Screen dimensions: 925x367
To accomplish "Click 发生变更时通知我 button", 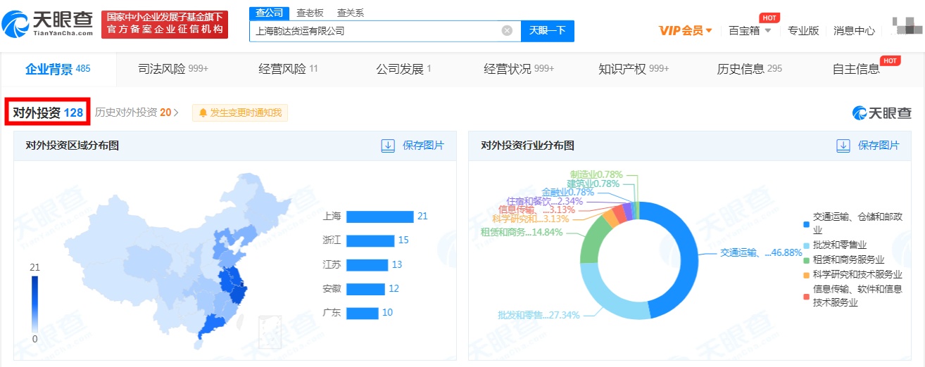I will (240, 112).
